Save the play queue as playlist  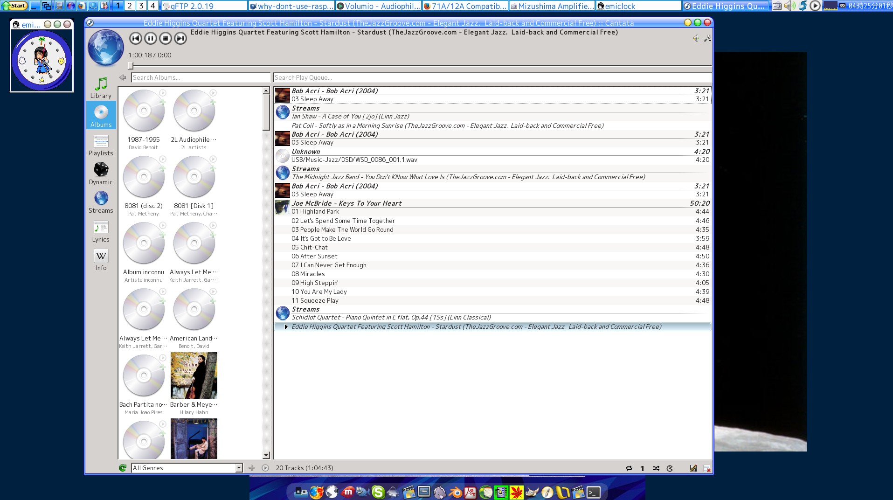point(693,468)
